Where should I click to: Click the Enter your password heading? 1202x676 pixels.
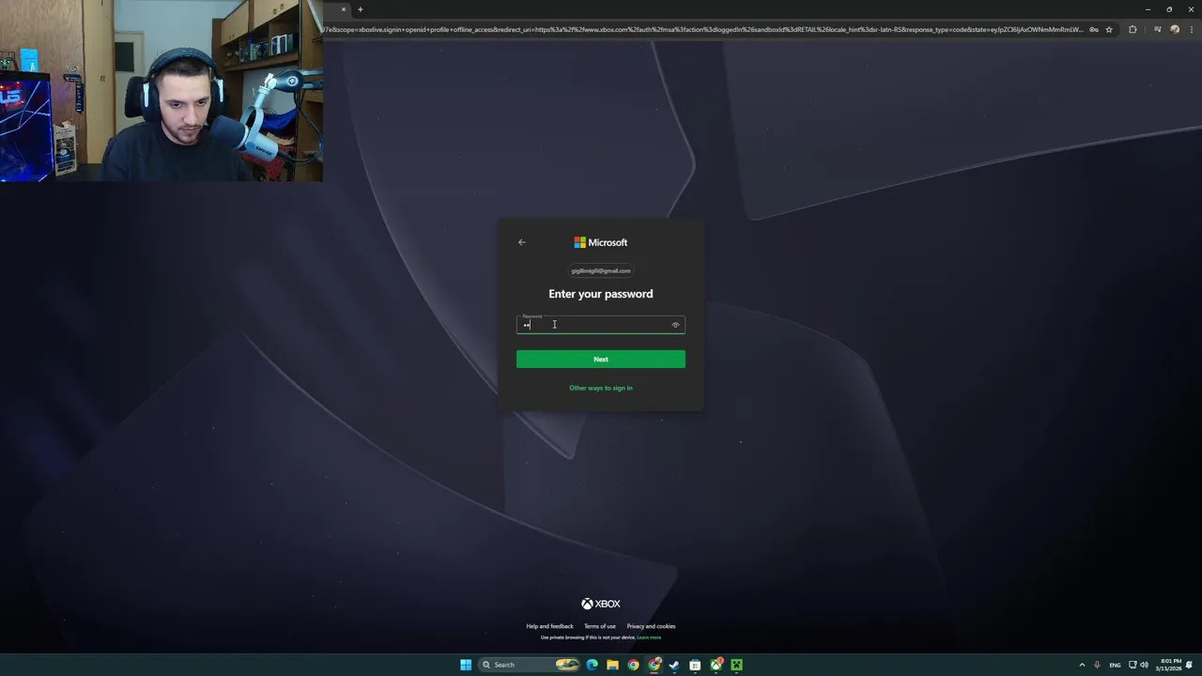(x=601, y=294)
